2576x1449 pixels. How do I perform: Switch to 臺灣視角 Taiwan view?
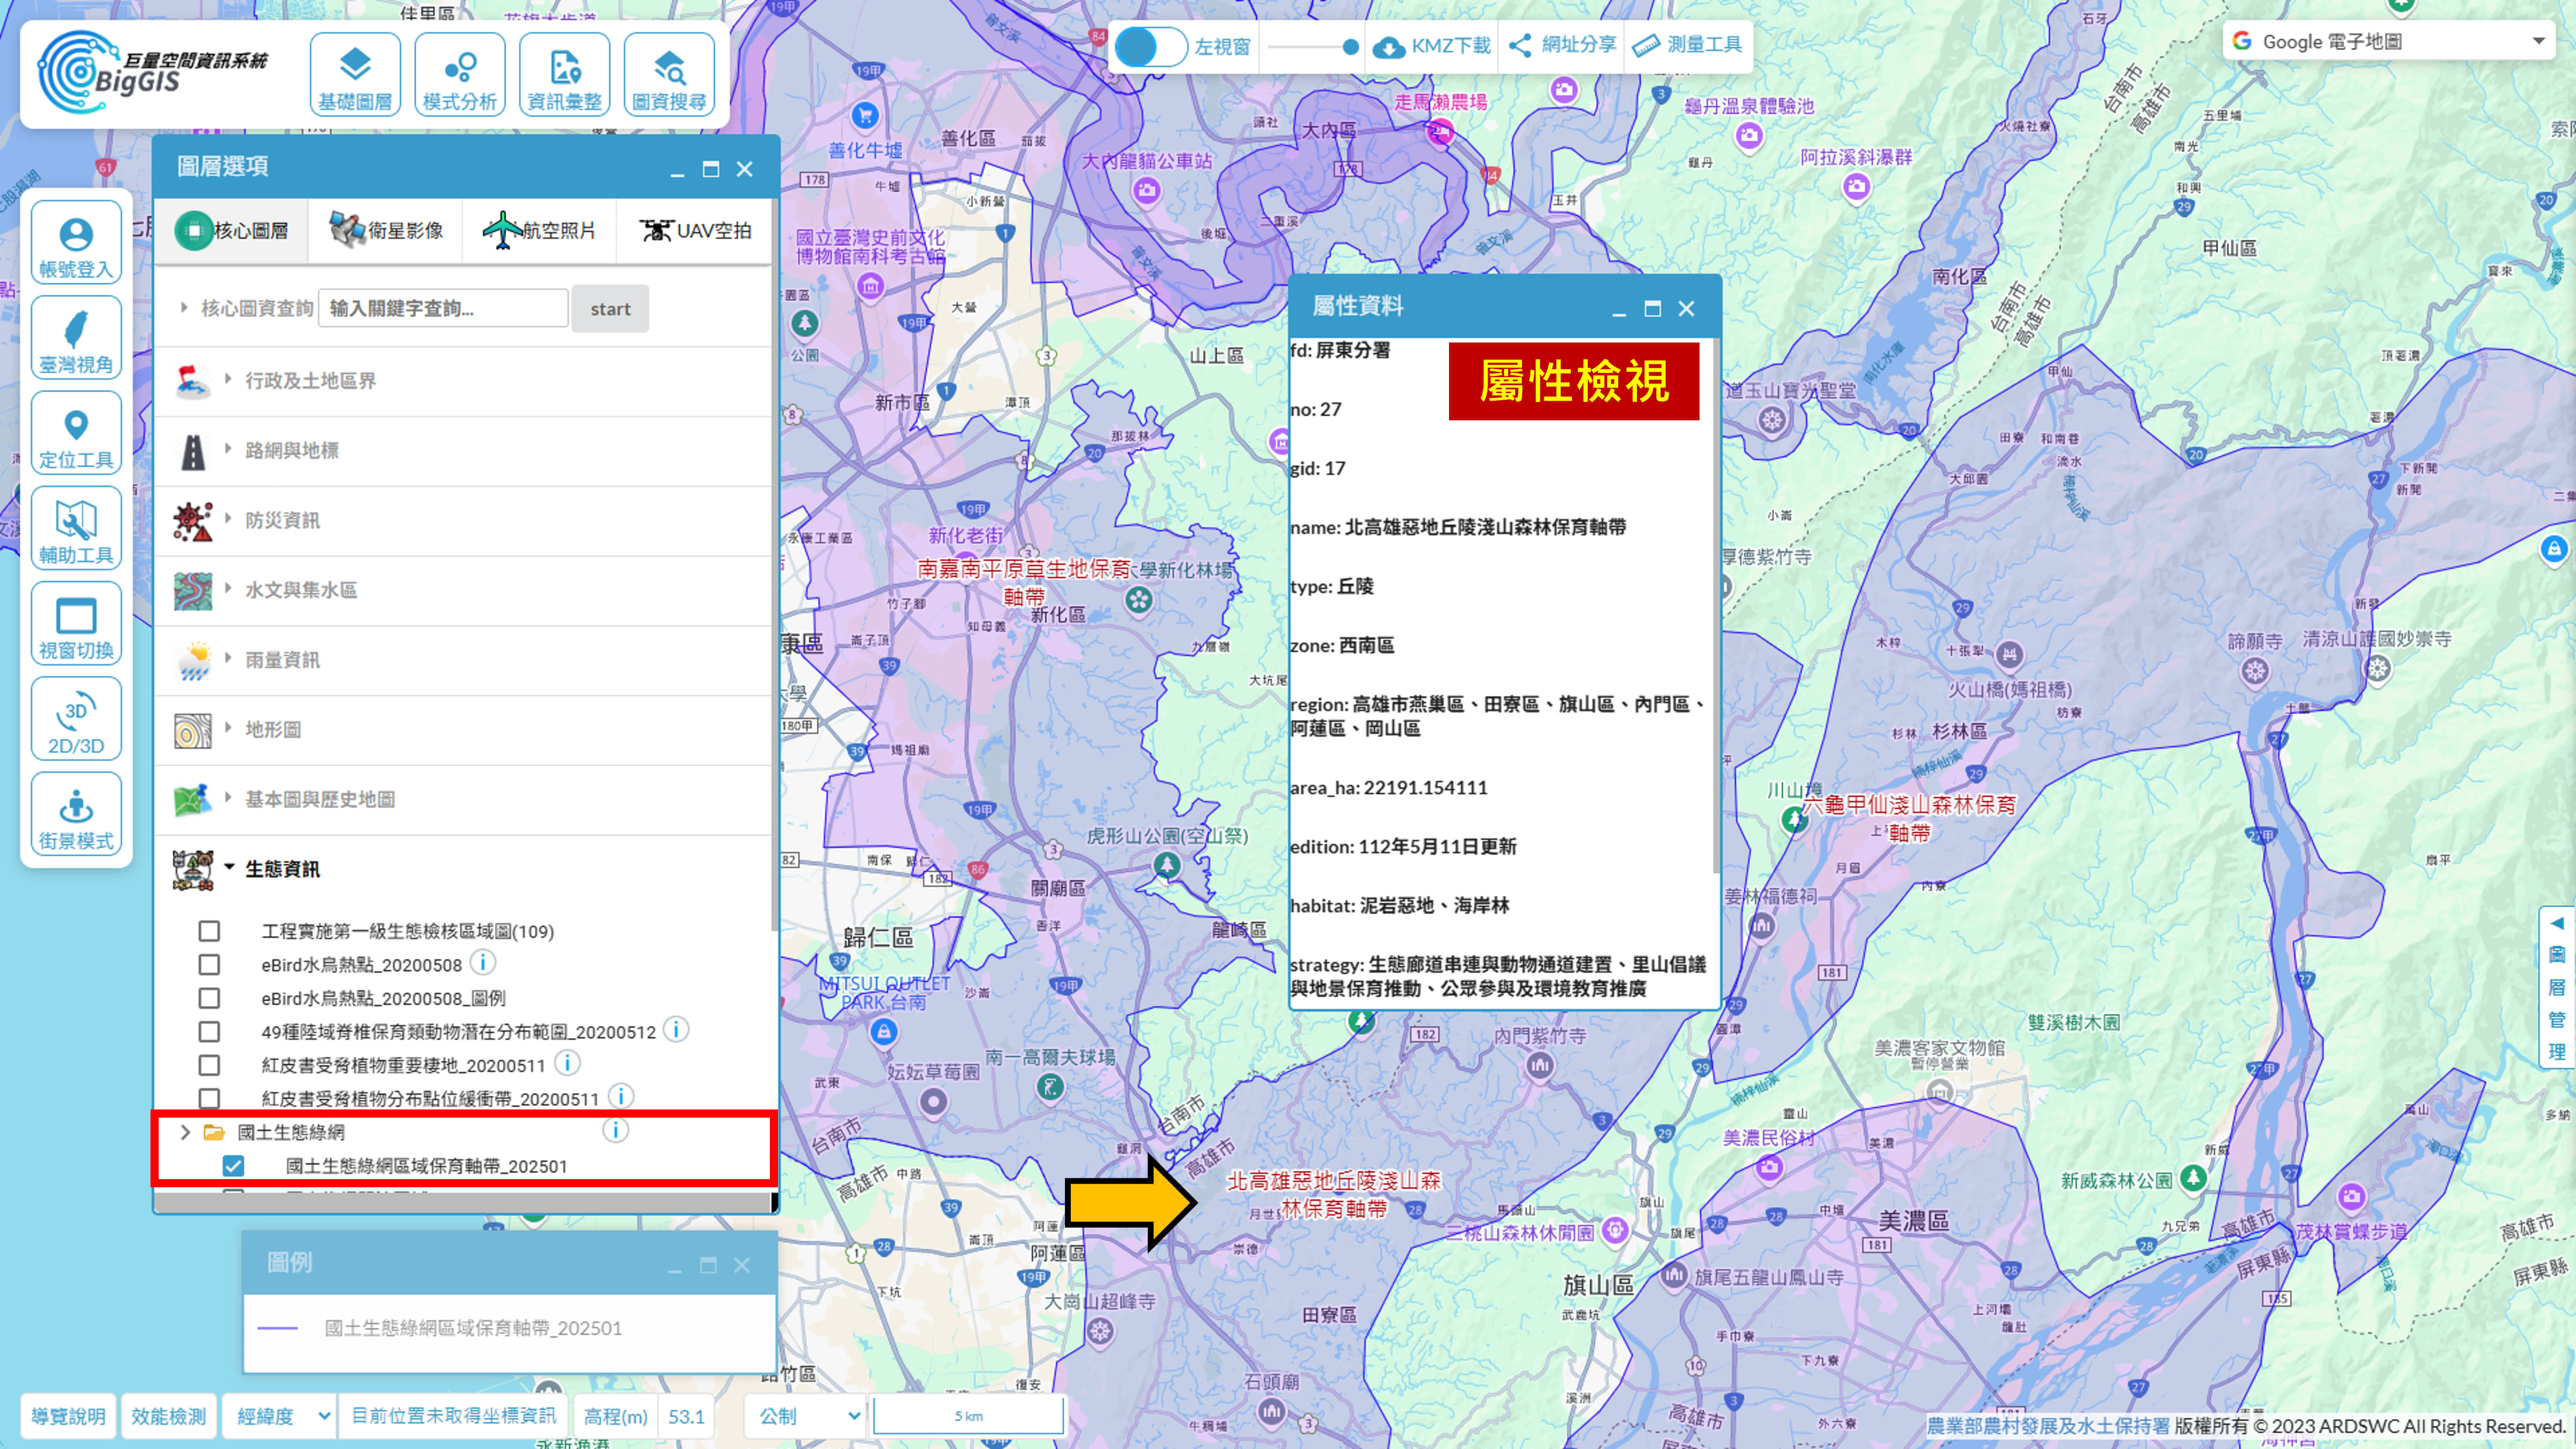pyautogui.click(x=76, y=338)
